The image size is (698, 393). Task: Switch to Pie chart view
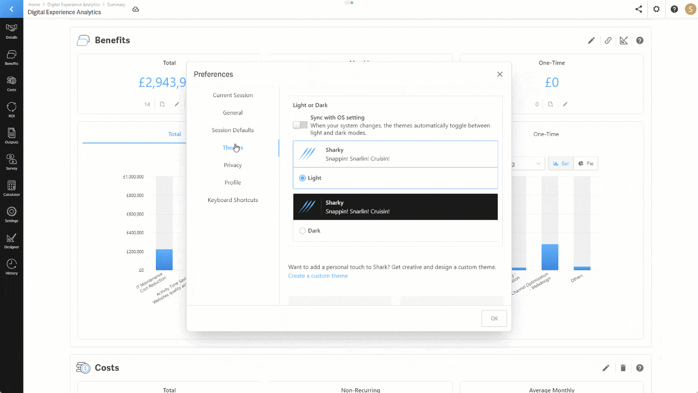[586, 163]
